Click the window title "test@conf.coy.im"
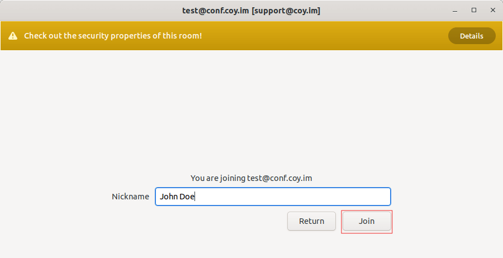This screenshot has height=258, width=503. 216,10
